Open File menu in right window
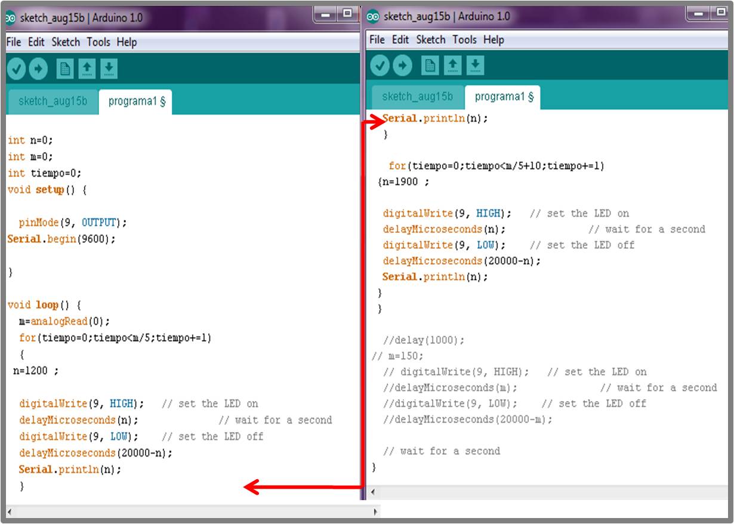The height and width of the screenshot is (524, 734). click(x=377, y=40)
